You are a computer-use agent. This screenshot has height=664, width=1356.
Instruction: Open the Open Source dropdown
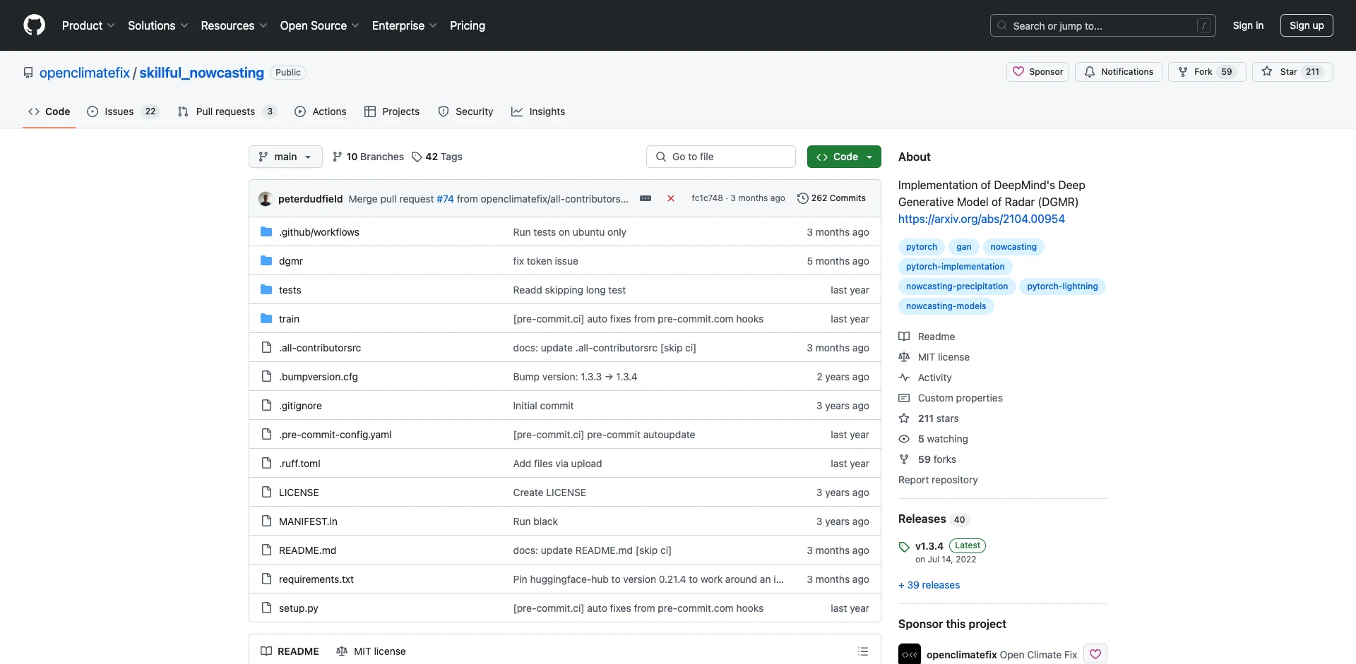point(319,25)
